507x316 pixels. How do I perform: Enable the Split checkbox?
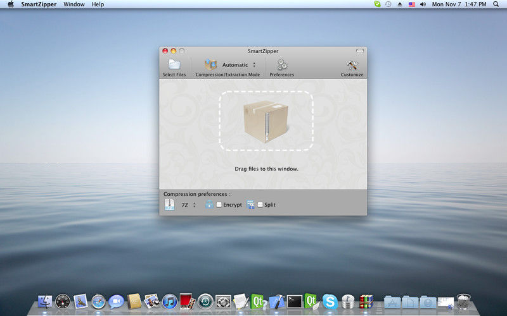260,205
